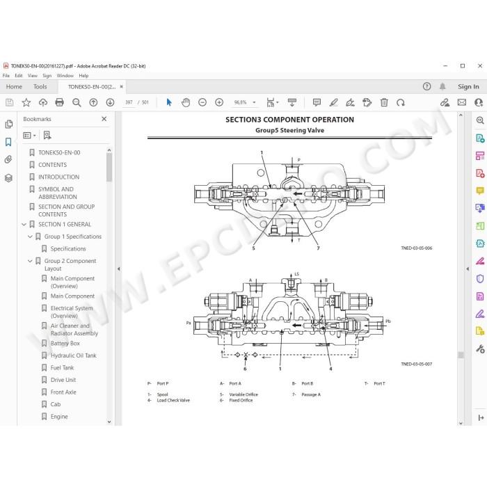Open Comment tool in right pane
This screenshot has height=487, width=487.
[x=480, y=191]
